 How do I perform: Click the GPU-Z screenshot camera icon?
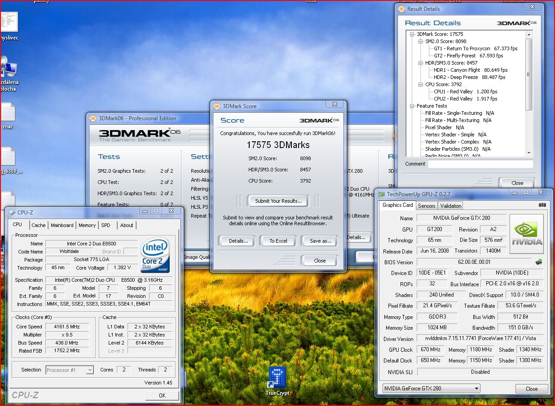pos(542,205)
